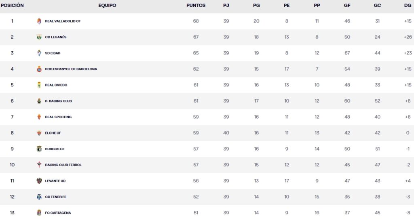414x220 pixels.
Task: Open the Racing Club Ferrol team link
Action: tap(63, 165)
